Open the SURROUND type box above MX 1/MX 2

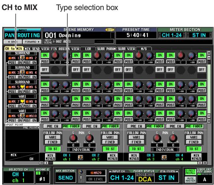coord(22,53)
